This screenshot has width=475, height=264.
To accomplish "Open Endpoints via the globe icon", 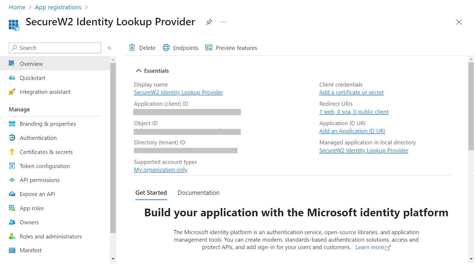I will tap(166, 48).
